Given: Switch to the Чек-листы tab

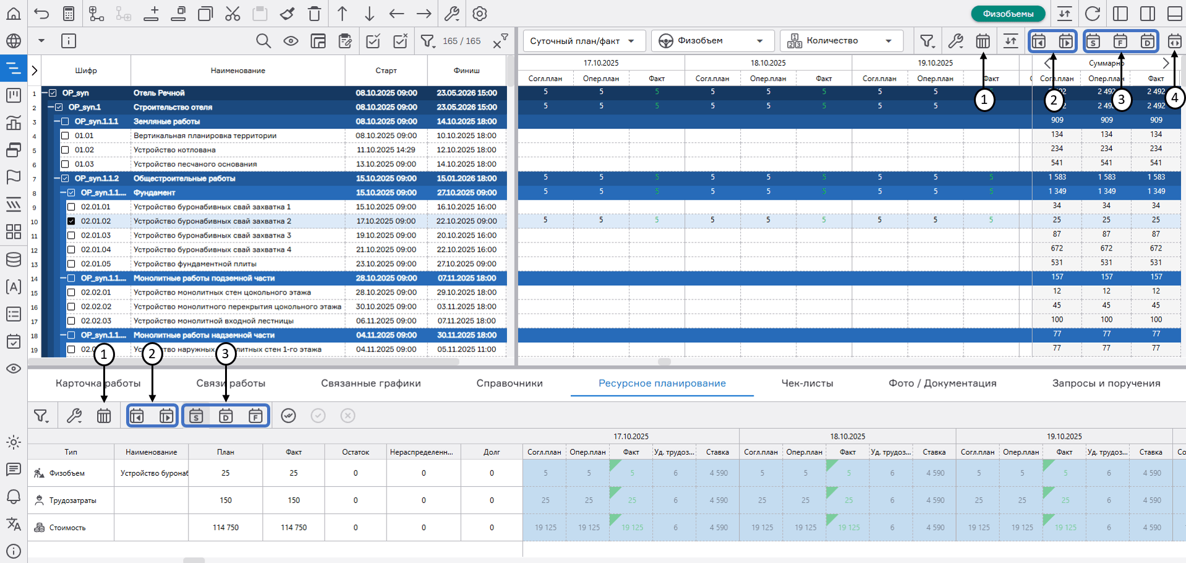Looking at the screenshot, I should point(807,383).
